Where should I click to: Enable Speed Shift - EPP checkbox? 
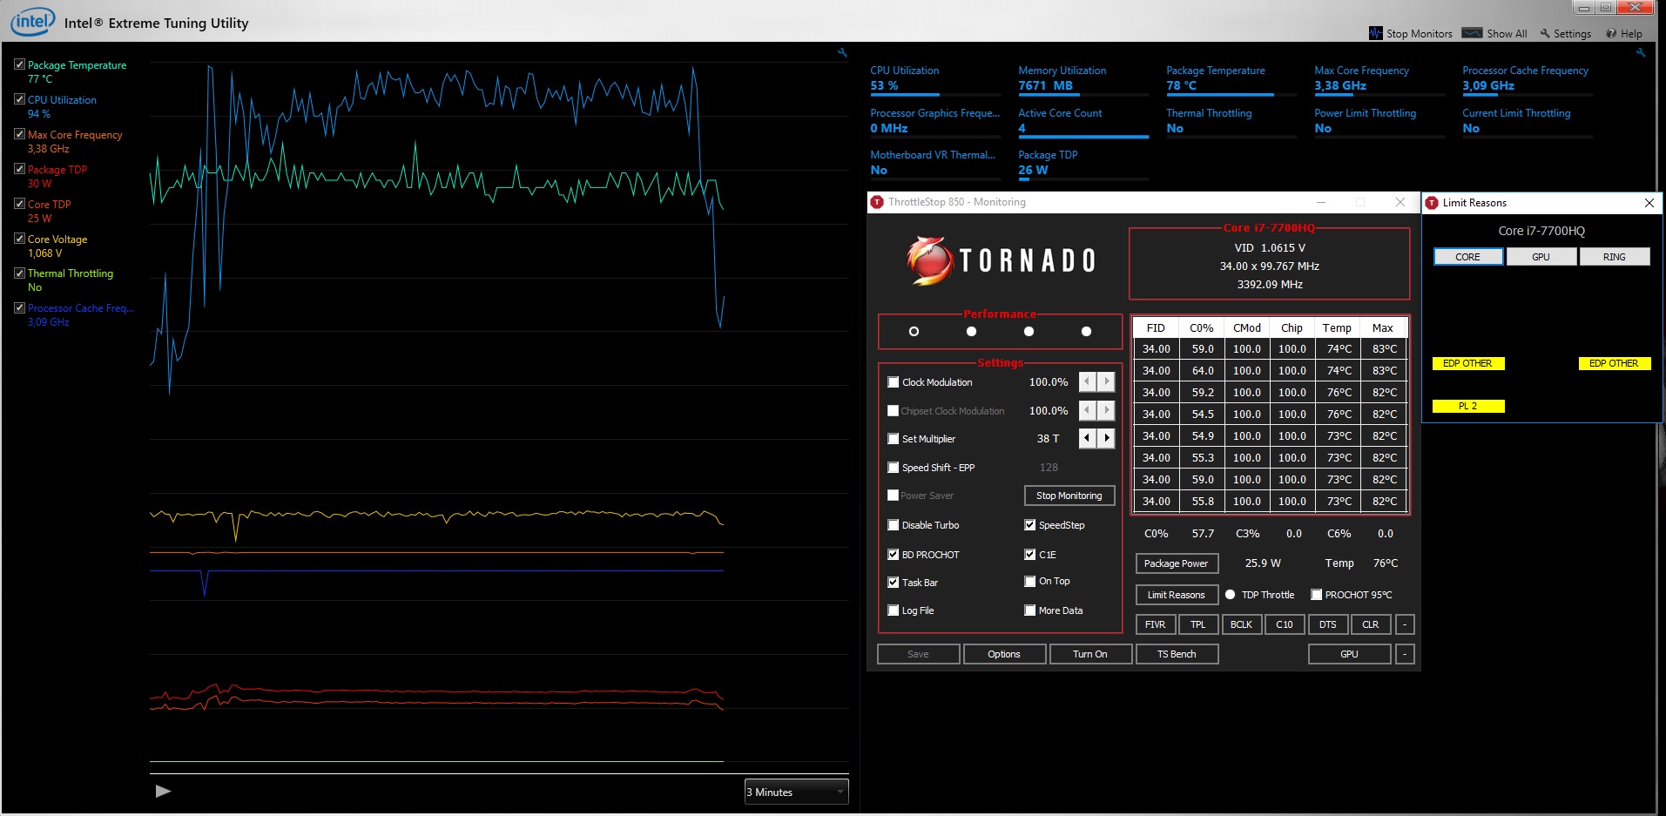893,468
